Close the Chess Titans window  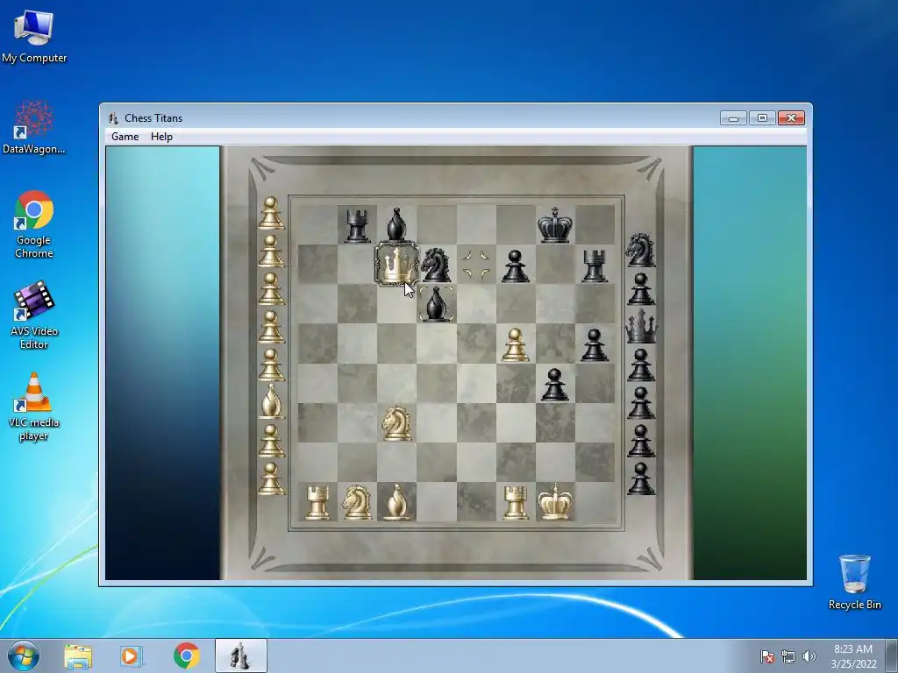[792, 118]
